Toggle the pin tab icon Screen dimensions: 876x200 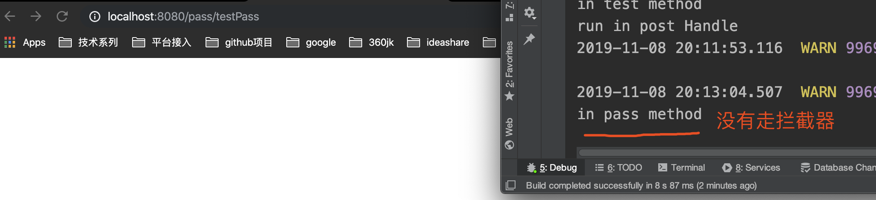(529, 39)
